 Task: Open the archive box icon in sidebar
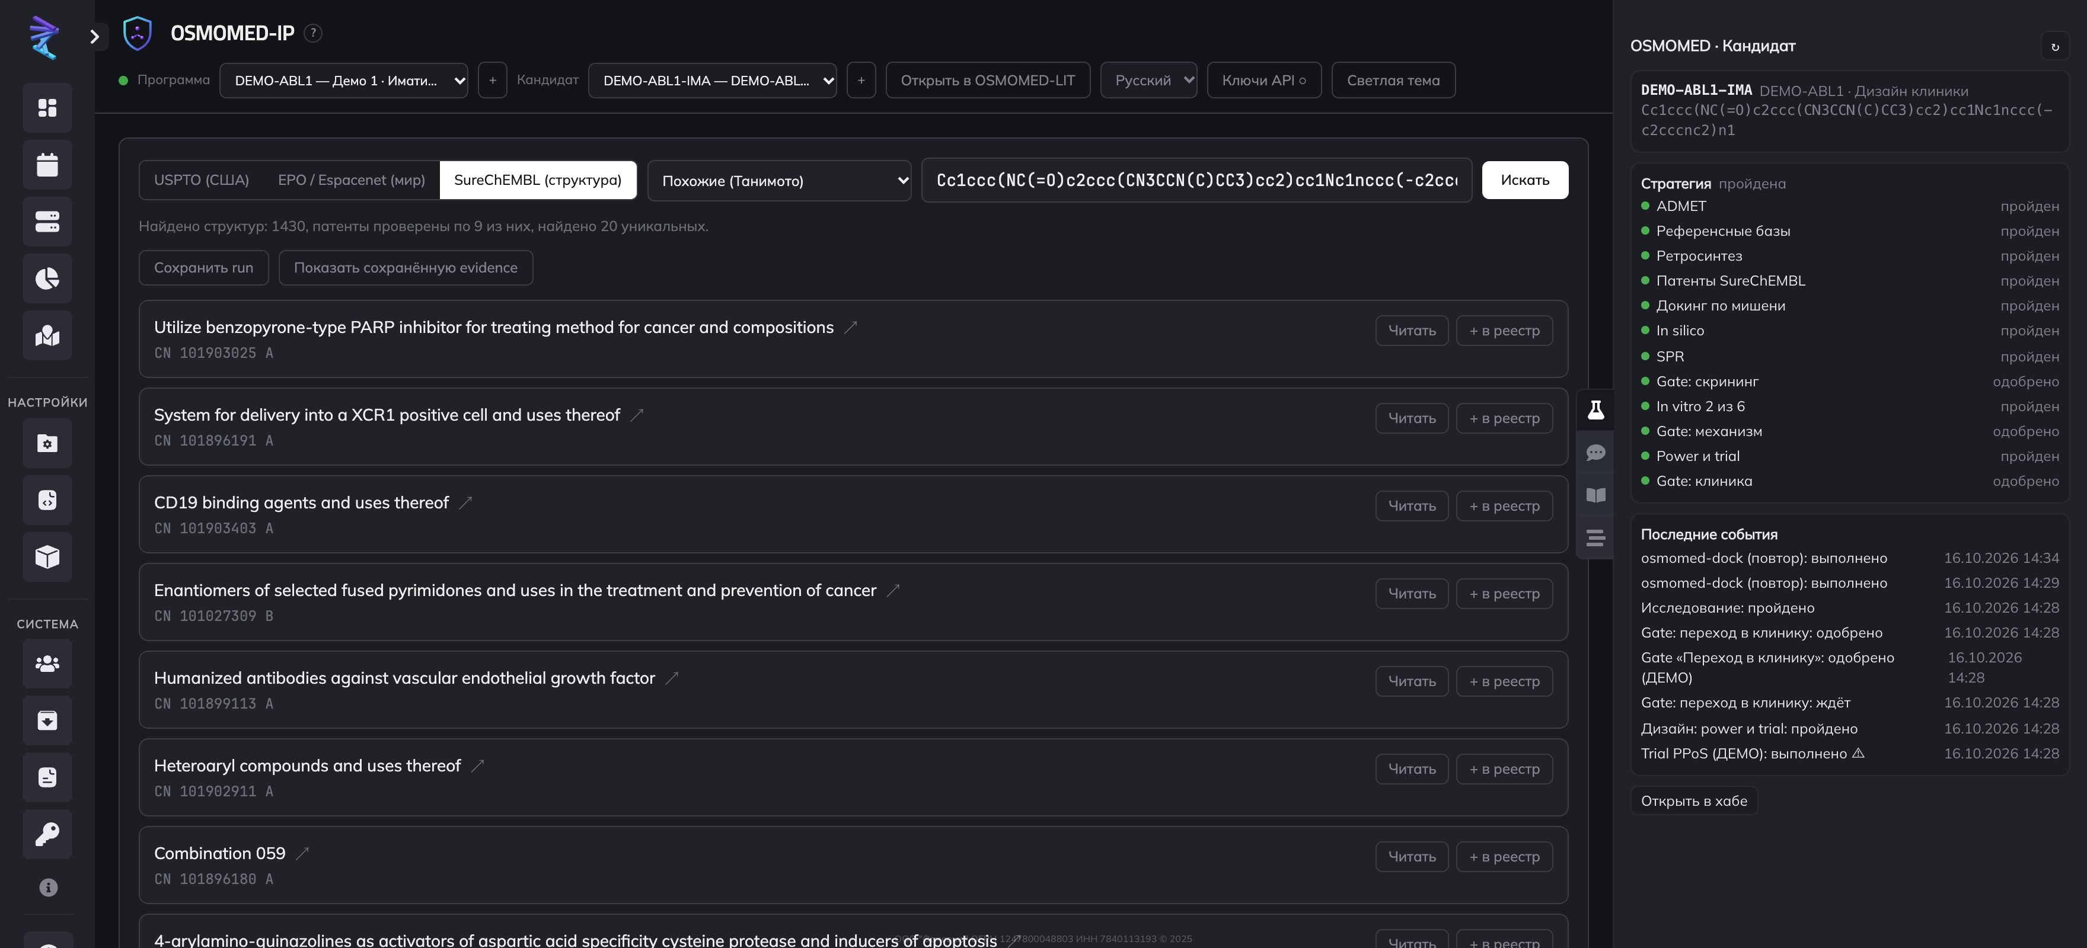pos(47,720)
